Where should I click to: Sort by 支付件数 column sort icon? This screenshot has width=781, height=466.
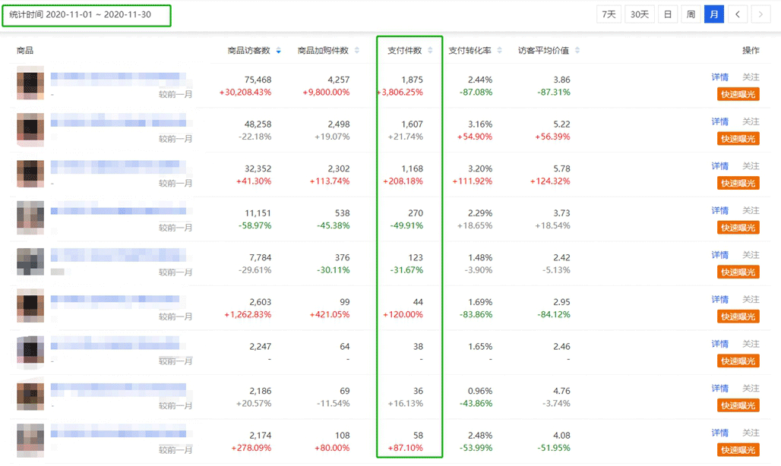pos(430,51)
